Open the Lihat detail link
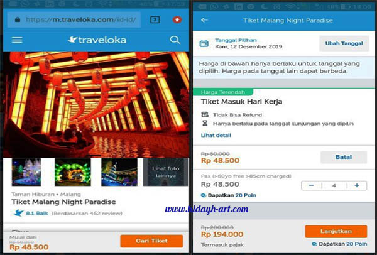377x255 pixels. (x=216, y=135)
